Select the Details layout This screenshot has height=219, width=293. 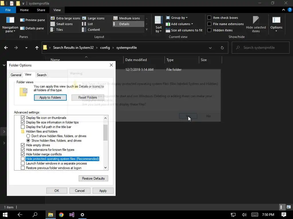click(x=128, y=24)
